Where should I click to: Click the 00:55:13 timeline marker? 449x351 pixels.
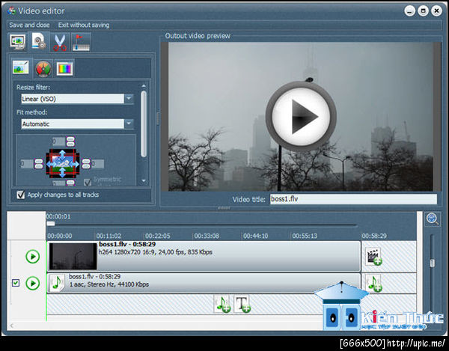coord(305,236)
